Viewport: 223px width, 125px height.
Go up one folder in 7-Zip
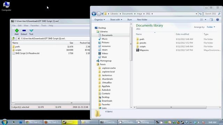pos(14,39)
